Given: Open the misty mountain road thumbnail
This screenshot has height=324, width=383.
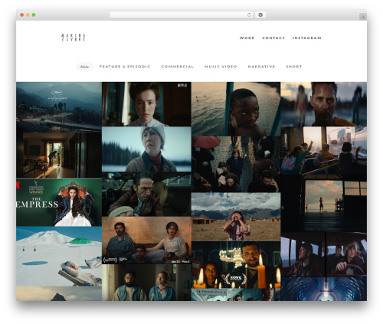Looking at the screenshot, I should click(59, 107).
